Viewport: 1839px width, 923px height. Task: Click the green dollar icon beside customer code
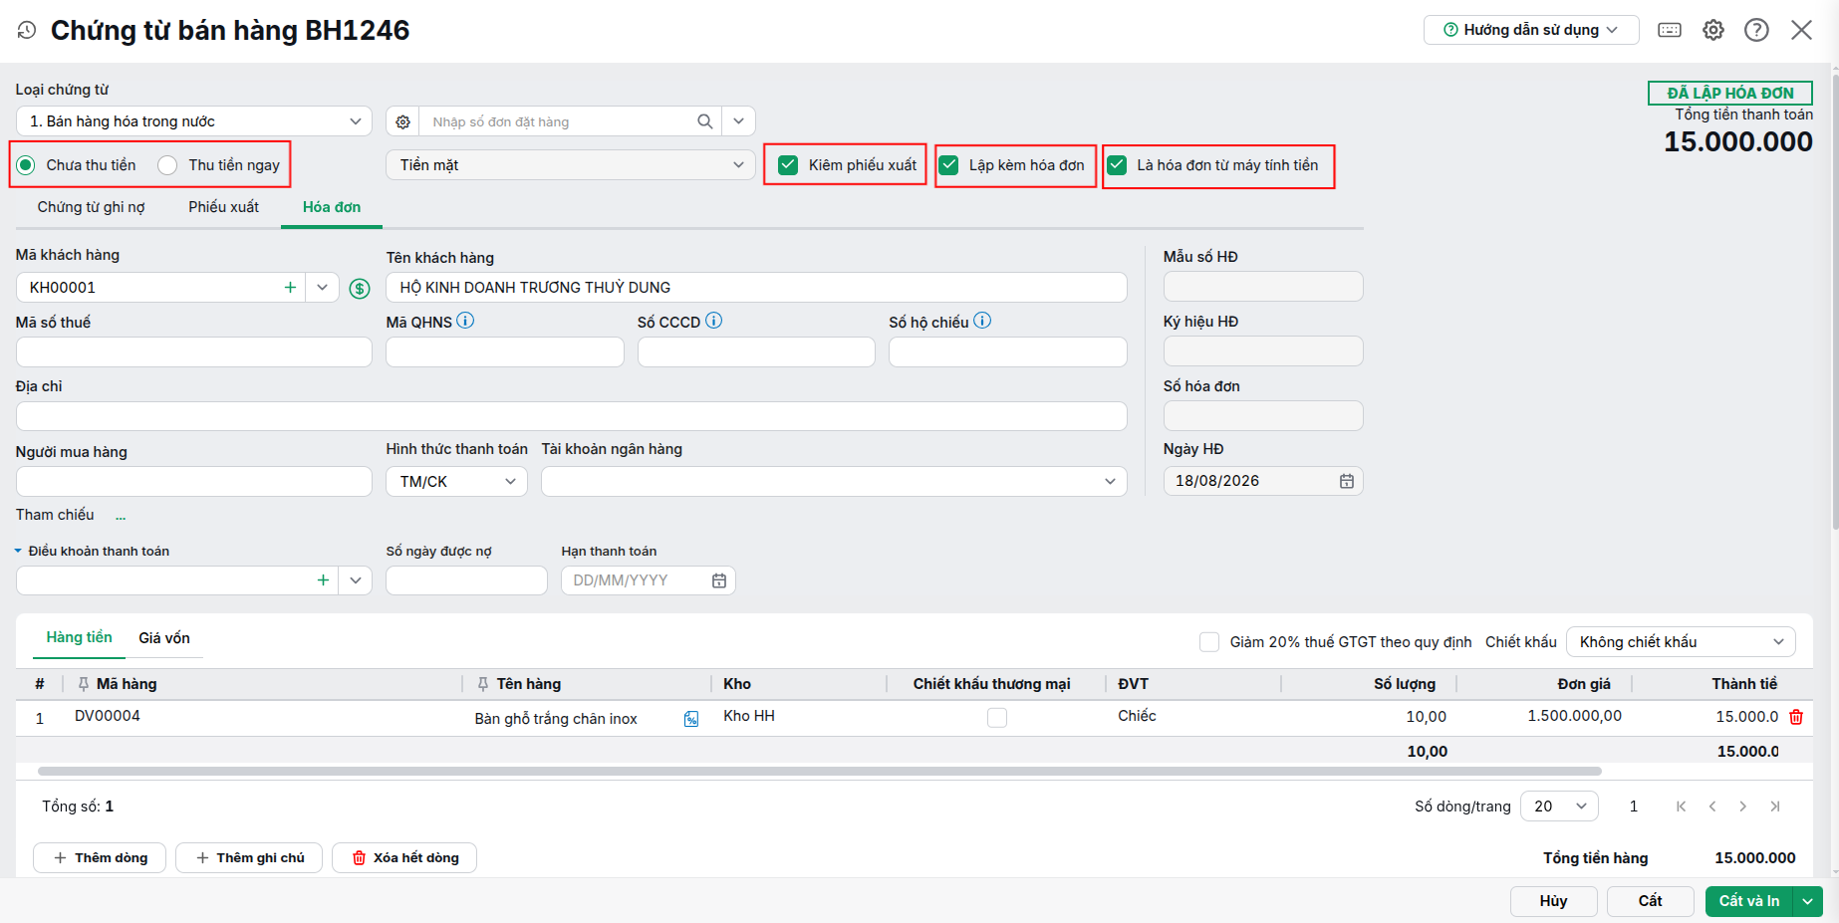click(x=360, y=289)
